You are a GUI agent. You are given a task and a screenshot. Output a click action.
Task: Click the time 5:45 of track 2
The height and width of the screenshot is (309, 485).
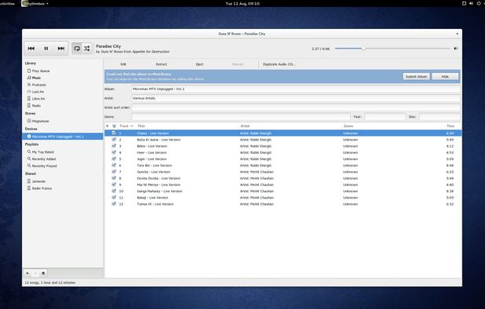450,140
